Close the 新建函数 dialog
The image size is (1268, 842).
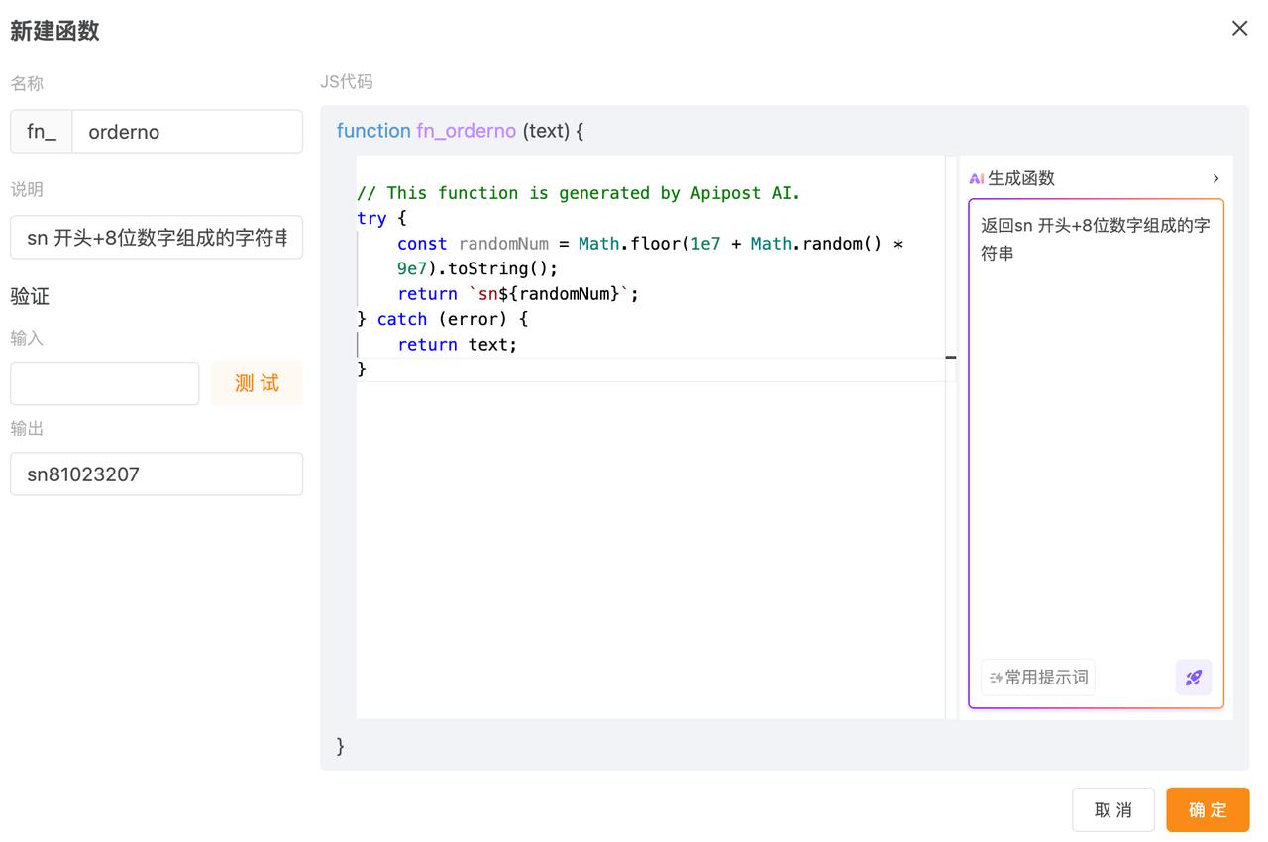tap(1239, 29)
